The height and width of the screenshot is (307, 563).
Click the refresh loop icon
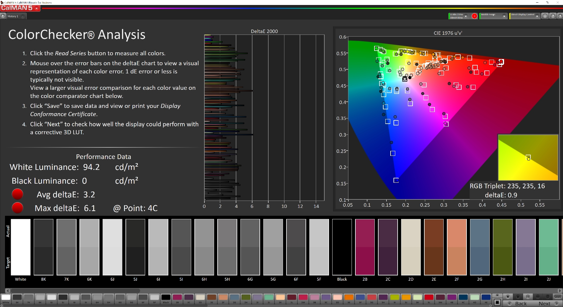(x=547, y=297)
